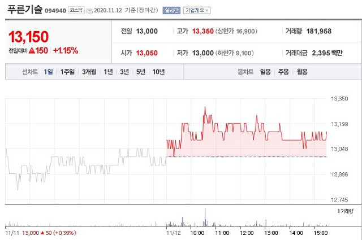Show the 1년 line chart
Viewport: 362px width, 240px height.
108,72
